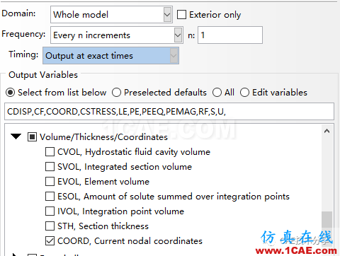Click the n increments input field
This screenshot has height=256, width=340.
230,35
